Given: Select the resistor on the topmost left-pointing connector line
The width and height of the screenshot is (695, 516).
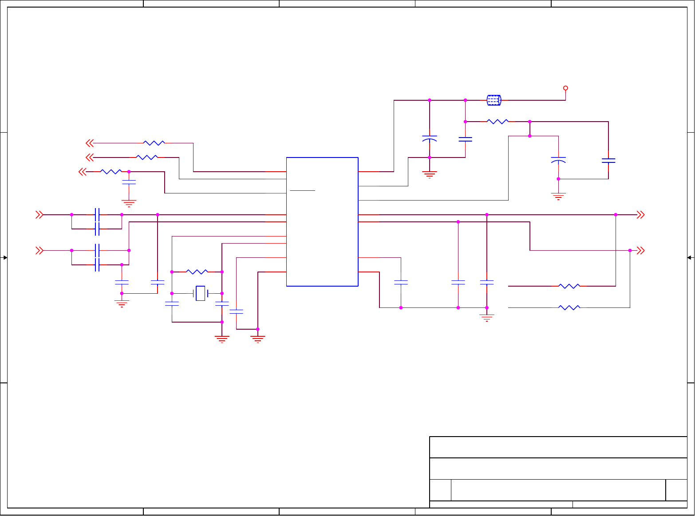Looking at the screenshot, I should click(154, 143).
